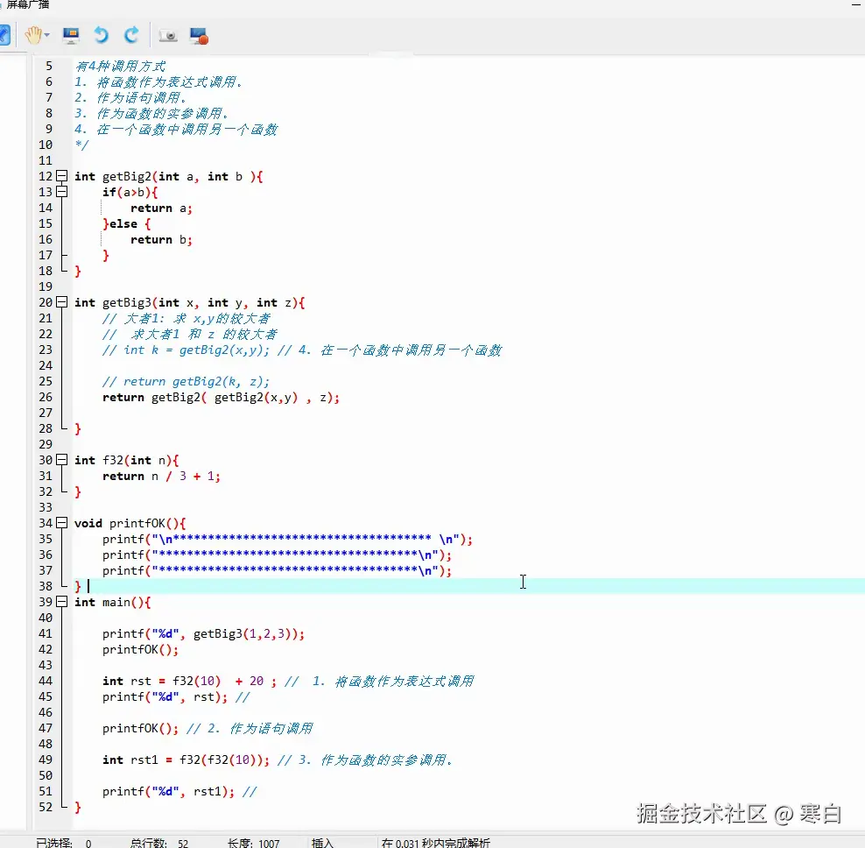865x848 pixels.
Task: Click status bar 总行数: 52 entry
Action: click(x=159, y=843)
